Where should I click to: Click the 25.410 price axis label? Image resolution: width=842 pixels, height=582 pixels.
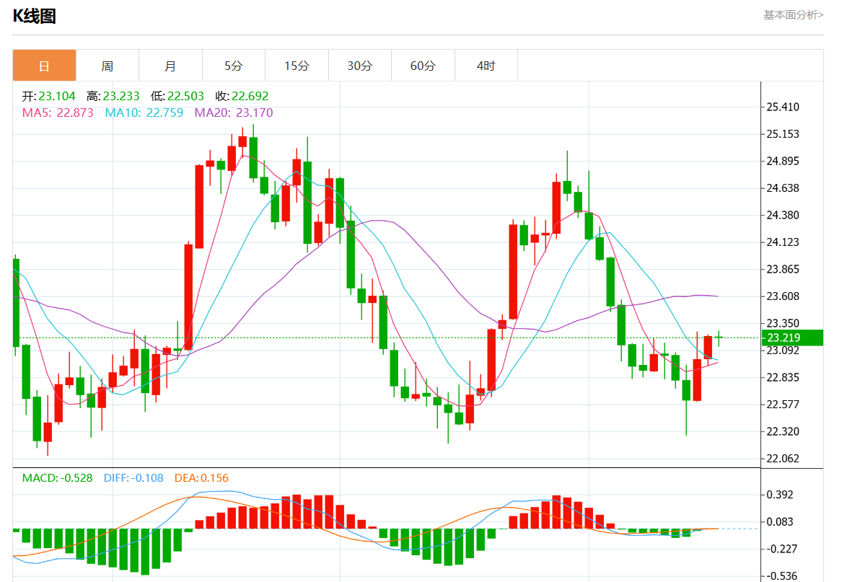point(783,107)
